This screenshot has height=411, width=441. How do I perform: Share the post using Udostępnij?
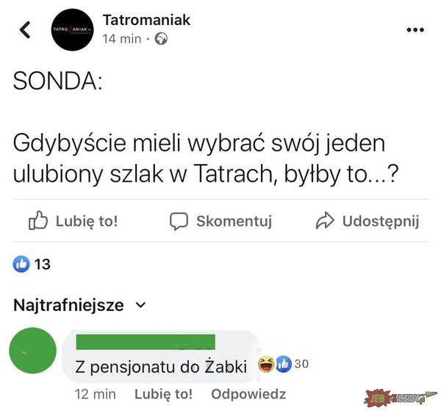click(x=381, y=221)
